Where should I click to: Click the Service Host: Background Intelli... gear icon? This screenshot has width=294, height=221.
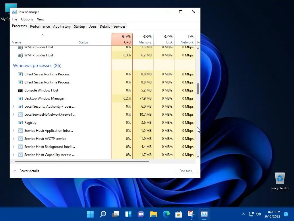[20, 147]
